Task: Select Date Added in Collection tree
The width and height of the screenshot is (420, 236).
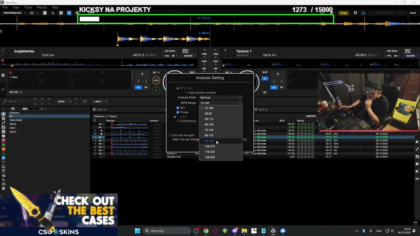Action: 16,120
